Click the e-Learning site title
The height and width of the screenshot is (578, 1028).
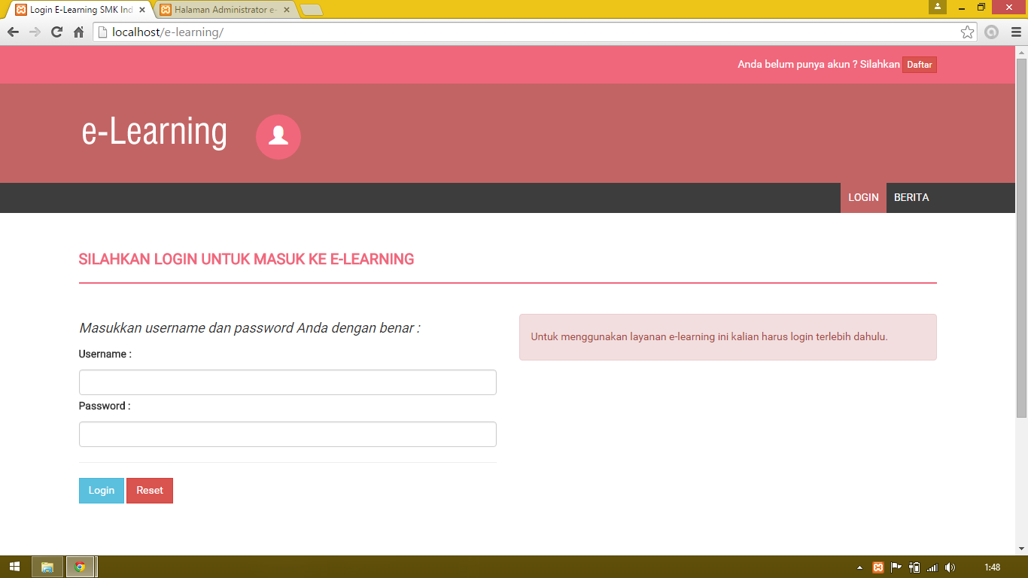point(154,132)
